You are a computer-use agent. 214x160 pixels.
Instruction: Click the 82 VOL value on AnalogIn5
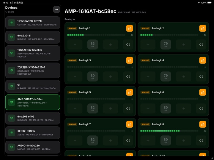93,108
